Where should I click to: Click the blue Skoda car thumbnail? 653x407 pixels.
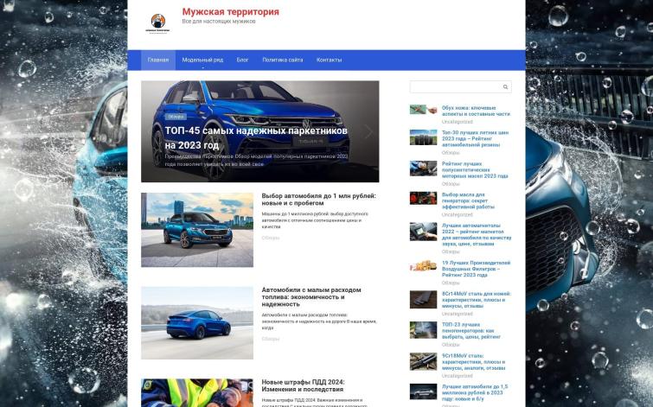click(x=197, y=229)
